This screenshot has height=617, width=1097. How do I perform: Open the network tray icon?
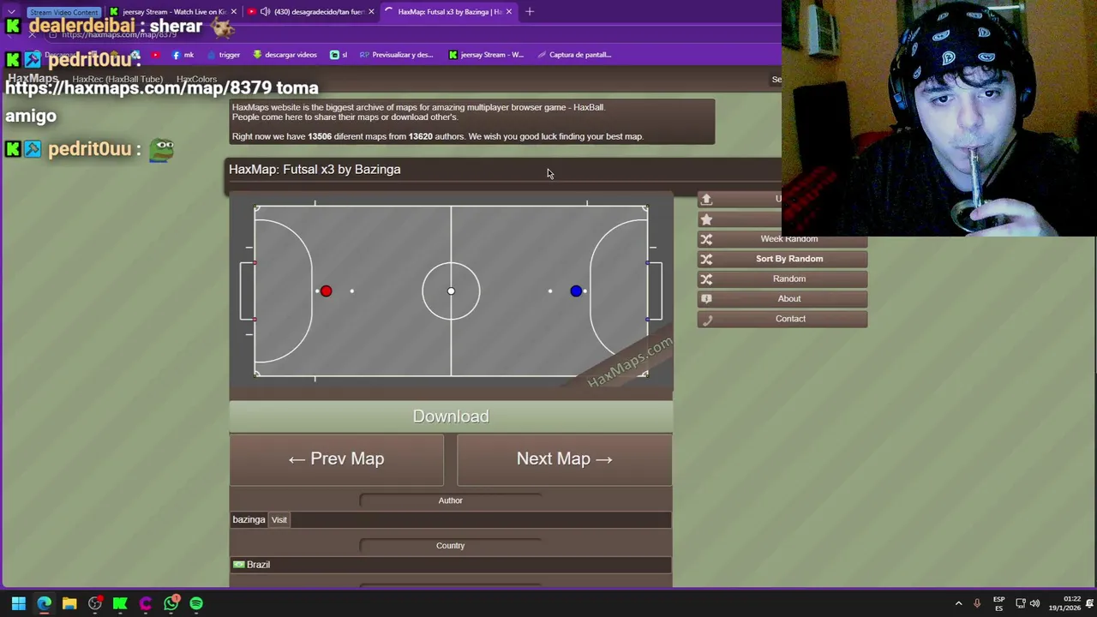click(1021, 603)
